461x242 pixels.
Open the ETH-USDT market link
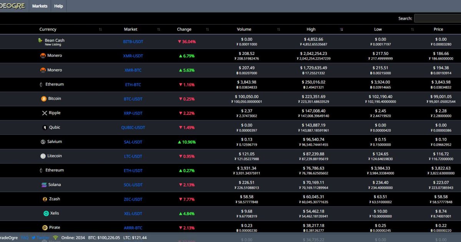[x=133, y=171]
